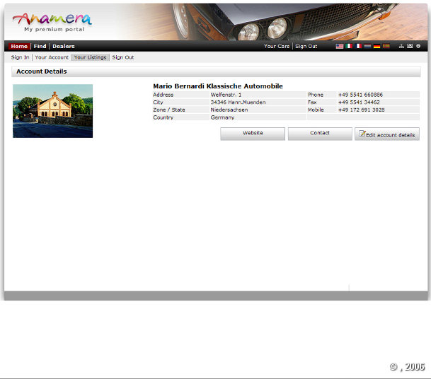Select the Dutch flag language option

(x=367, y=46)
